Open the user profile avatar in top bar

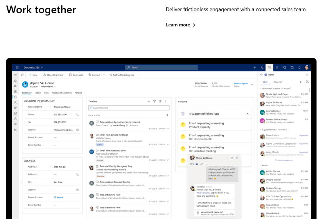[307, 68]
